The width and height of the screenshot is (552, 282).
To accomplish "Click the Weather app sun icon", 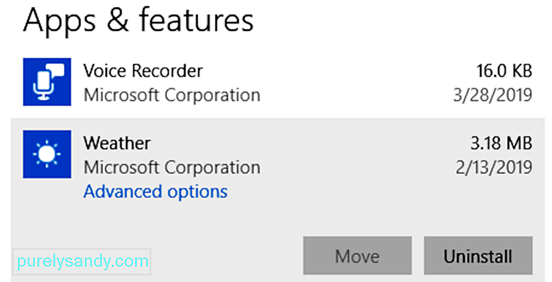I will [47, 154].
